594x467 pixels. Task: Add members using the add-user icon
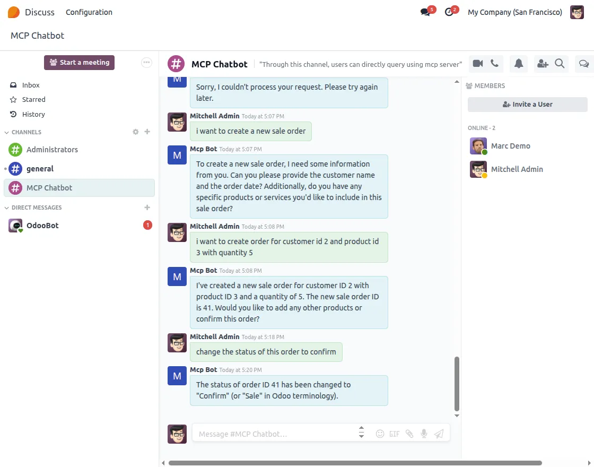tap(543, 64)
